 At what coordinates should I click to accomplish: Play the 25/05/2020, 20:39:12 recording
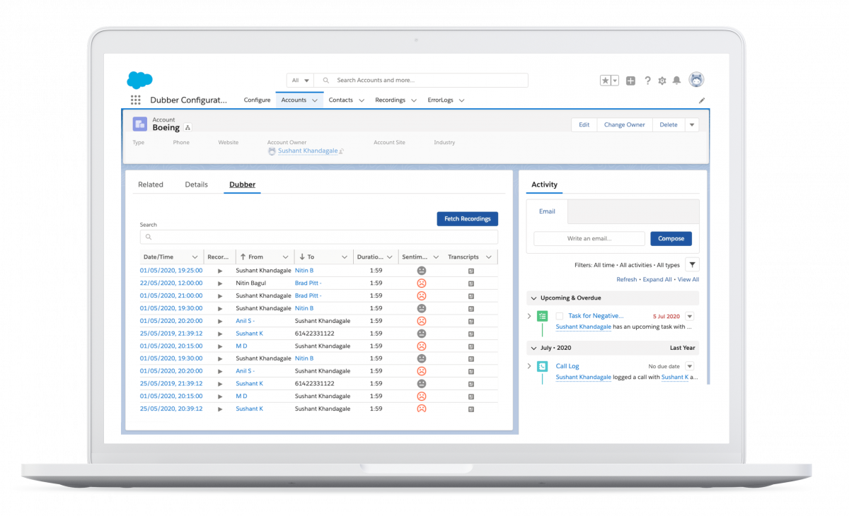click(x=220, y=409)
